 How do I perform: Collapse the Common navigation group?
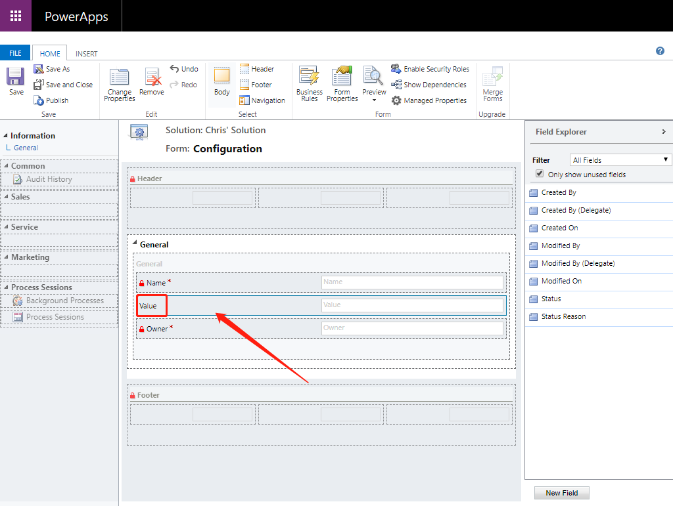pos(7,166)
